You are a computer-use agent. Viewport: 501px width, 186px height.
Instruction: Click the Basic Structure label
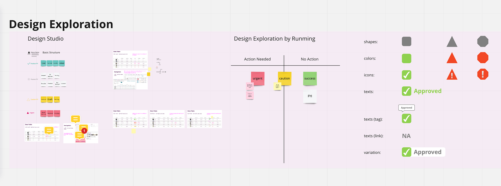point(51,52)
